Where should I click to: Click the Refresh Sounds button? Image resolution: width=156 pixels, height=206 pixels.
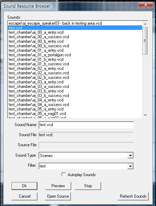133,196
